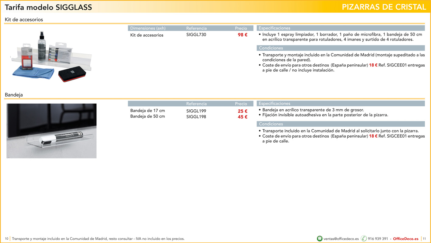Open the acrylic tray product photo

point(51,131)
